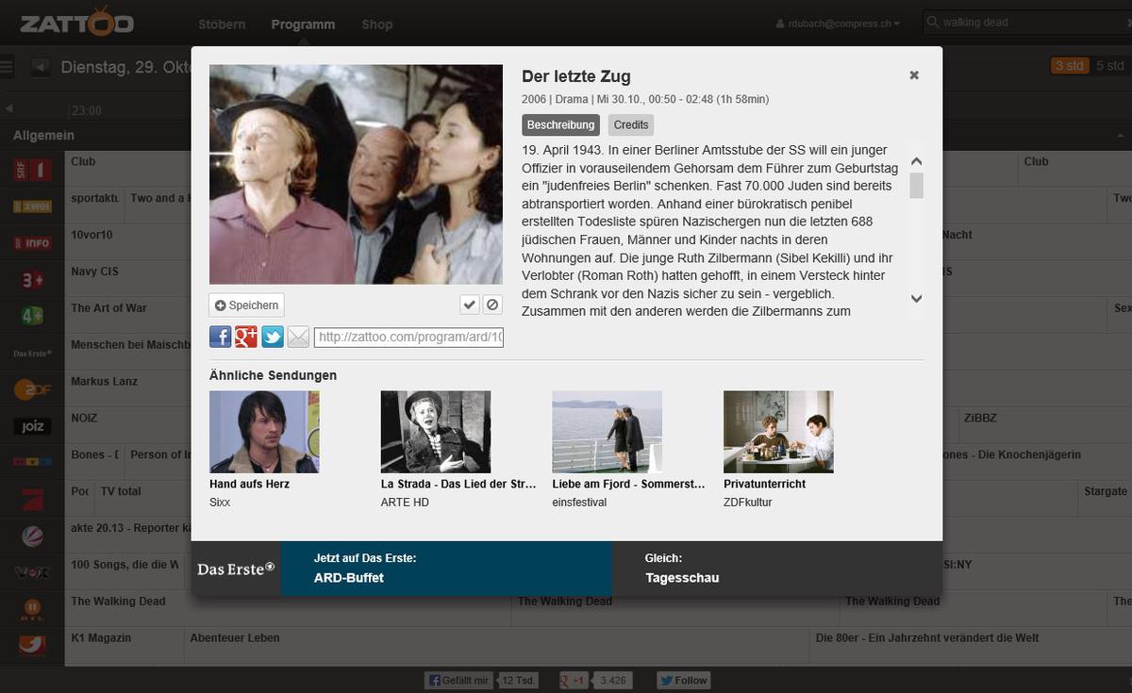
Task: Share the program on Facebook
Action: 220,337
